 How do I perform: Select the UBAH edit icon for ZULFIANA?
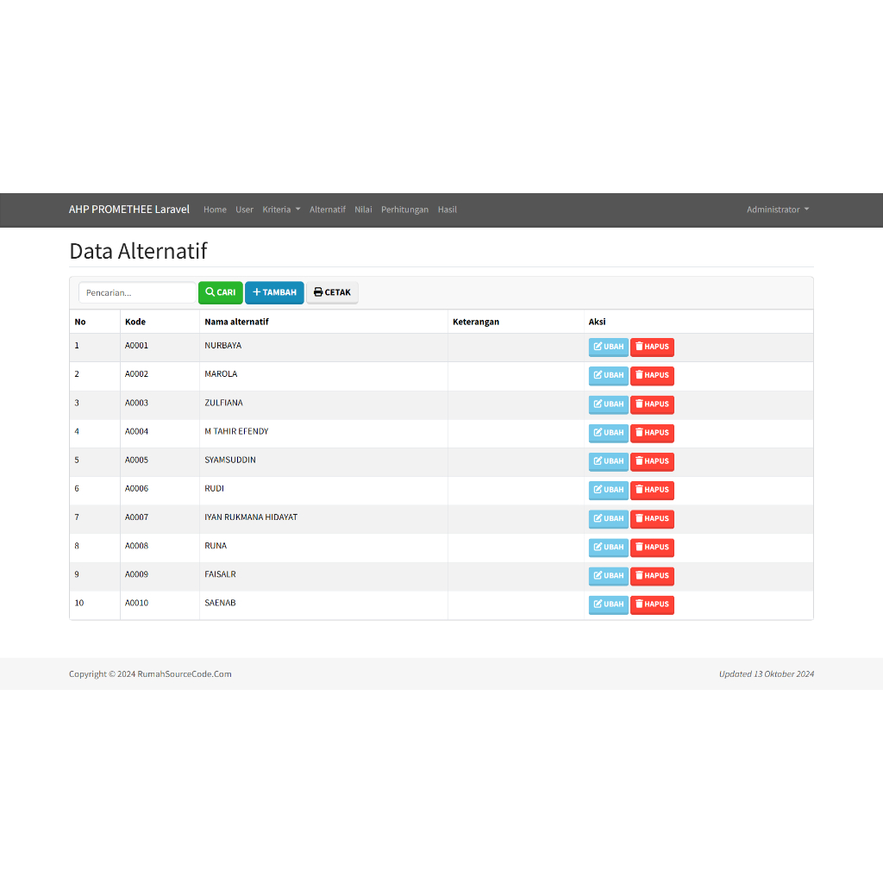pyautogui.click(x=597, y=404)
